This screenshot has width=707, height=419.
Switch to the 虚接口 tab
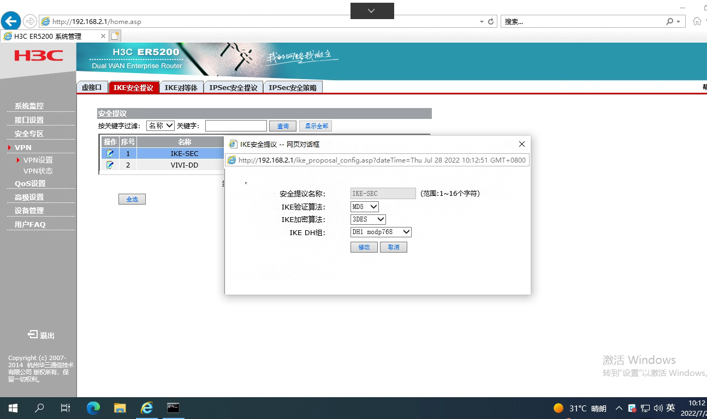point(92,87)
